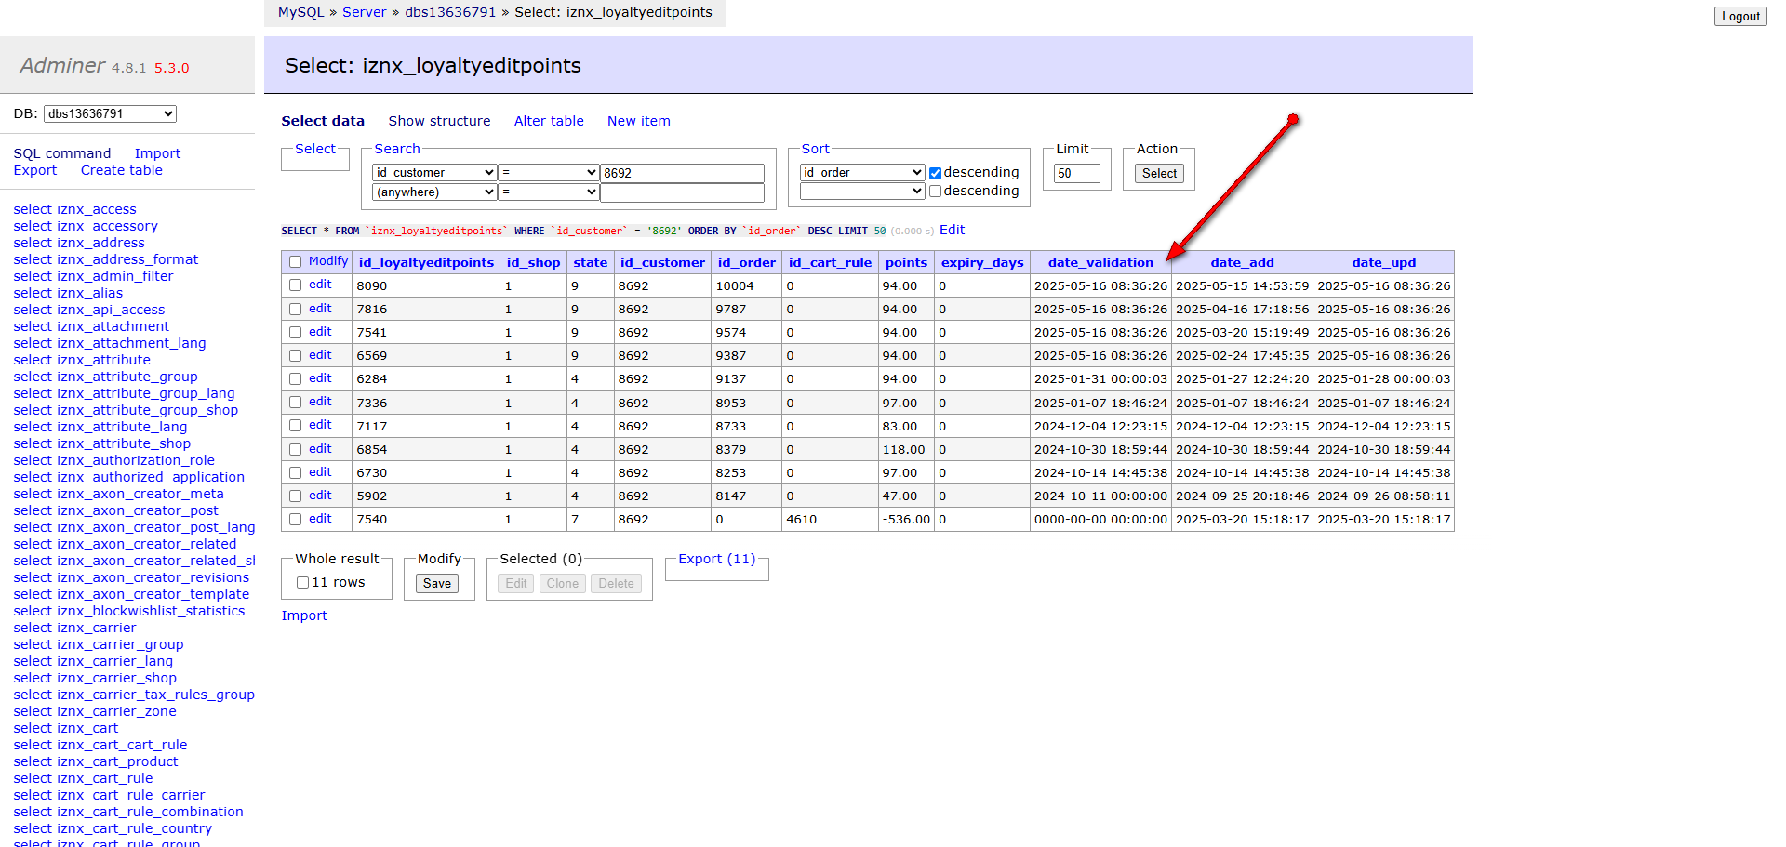Click the Logout button
The width and height of the screenshot is (1786, 847).
(1739, 17)
